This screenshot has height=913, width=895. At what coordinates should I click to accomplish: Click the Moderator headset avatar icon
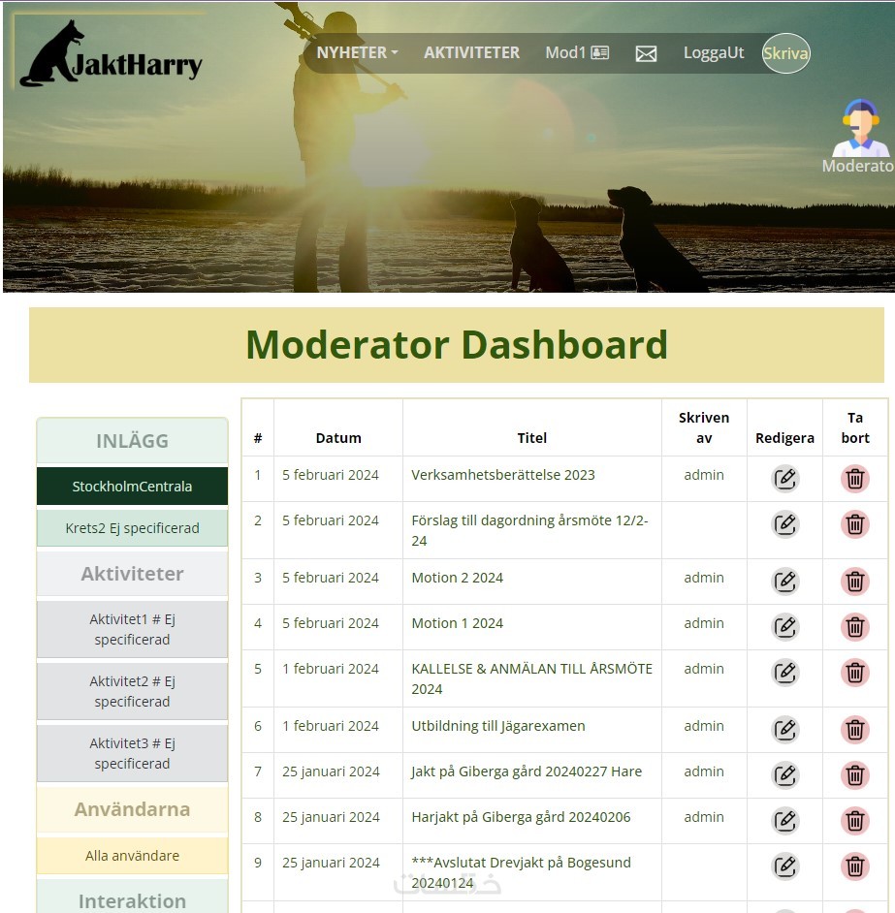[x=860, y=128]
